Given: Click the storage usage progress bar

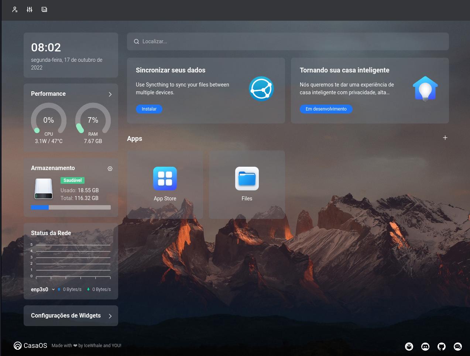Looking at the screenshot, I should click(71, 207).
